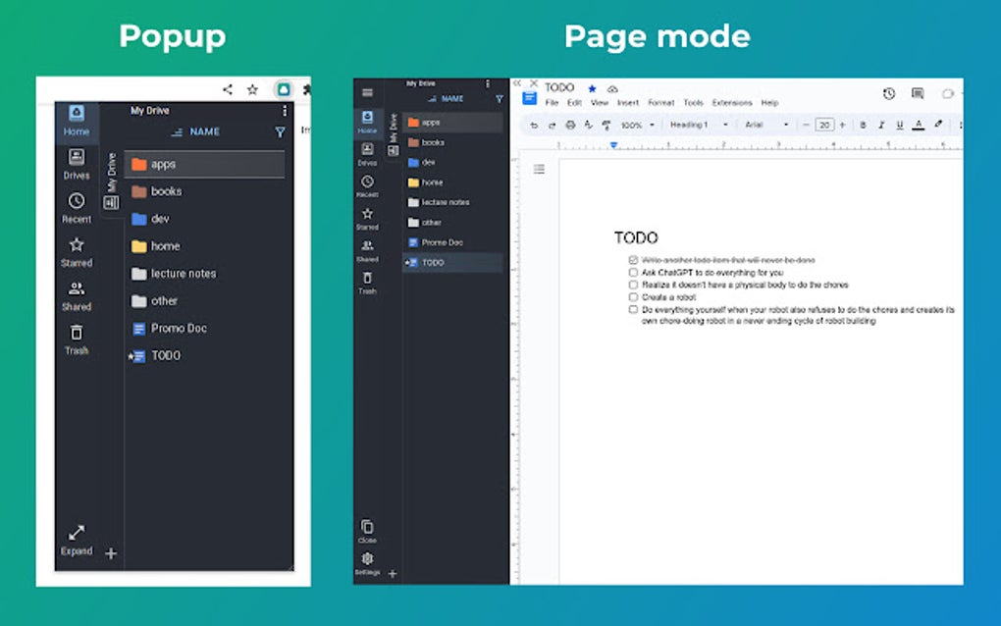This screenshot has width=1001, height=626.
Task: Open the text color picker in the toolbar
Action: [917, 125]
